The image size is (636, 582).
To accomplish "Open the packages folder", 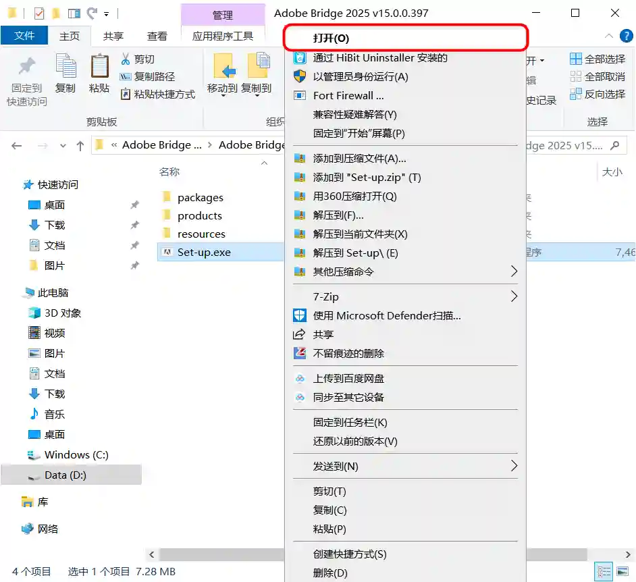I will 200,198.
